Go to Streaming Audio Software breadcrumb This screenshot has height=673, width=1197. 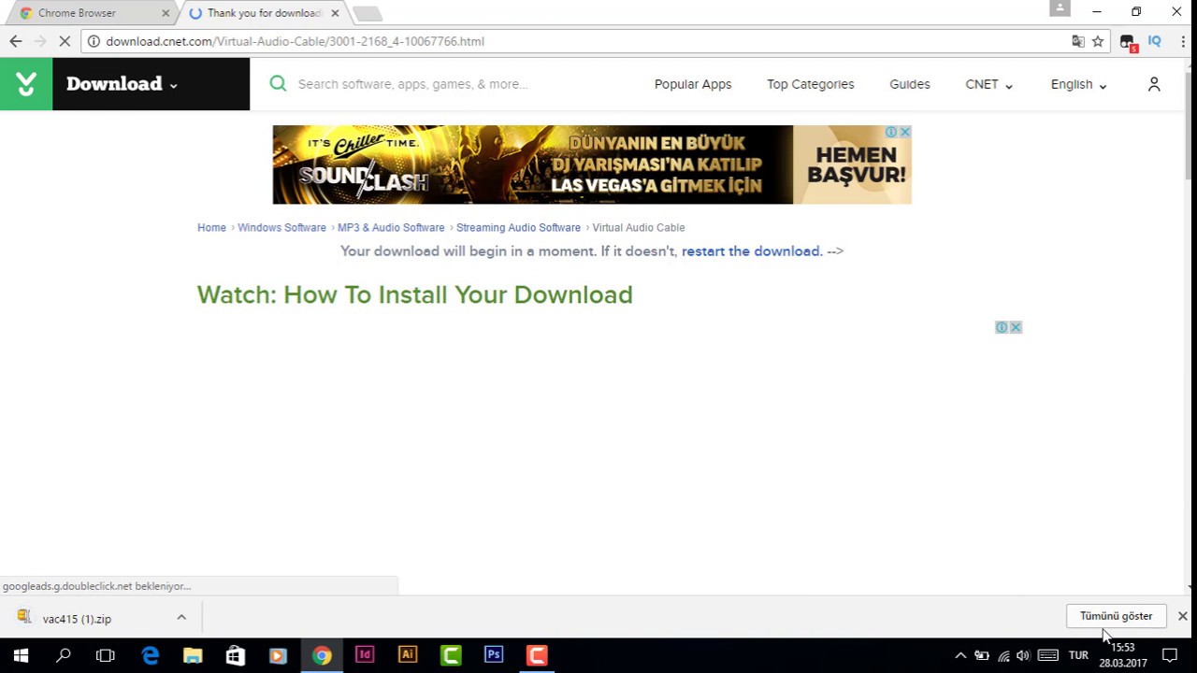518,227
